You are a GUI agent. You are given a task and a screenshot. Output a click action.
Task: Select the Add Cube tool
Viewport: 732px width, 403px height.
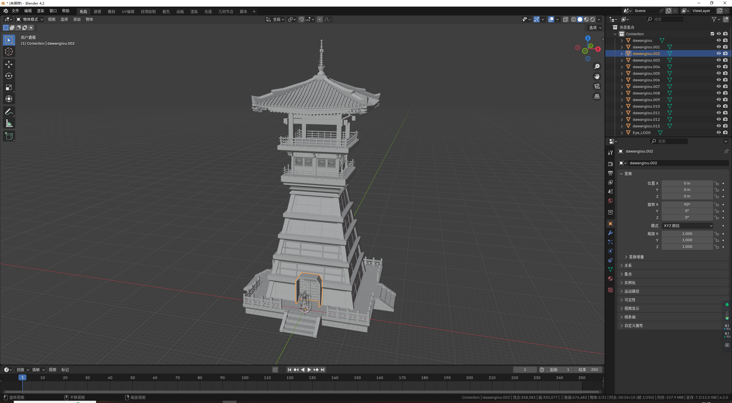9,136
